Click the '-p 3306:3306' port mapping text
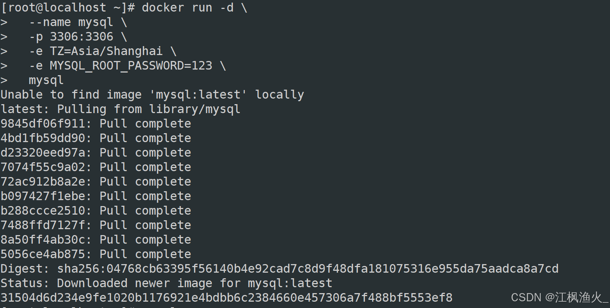The image size is (610, 308). (71, 36)
